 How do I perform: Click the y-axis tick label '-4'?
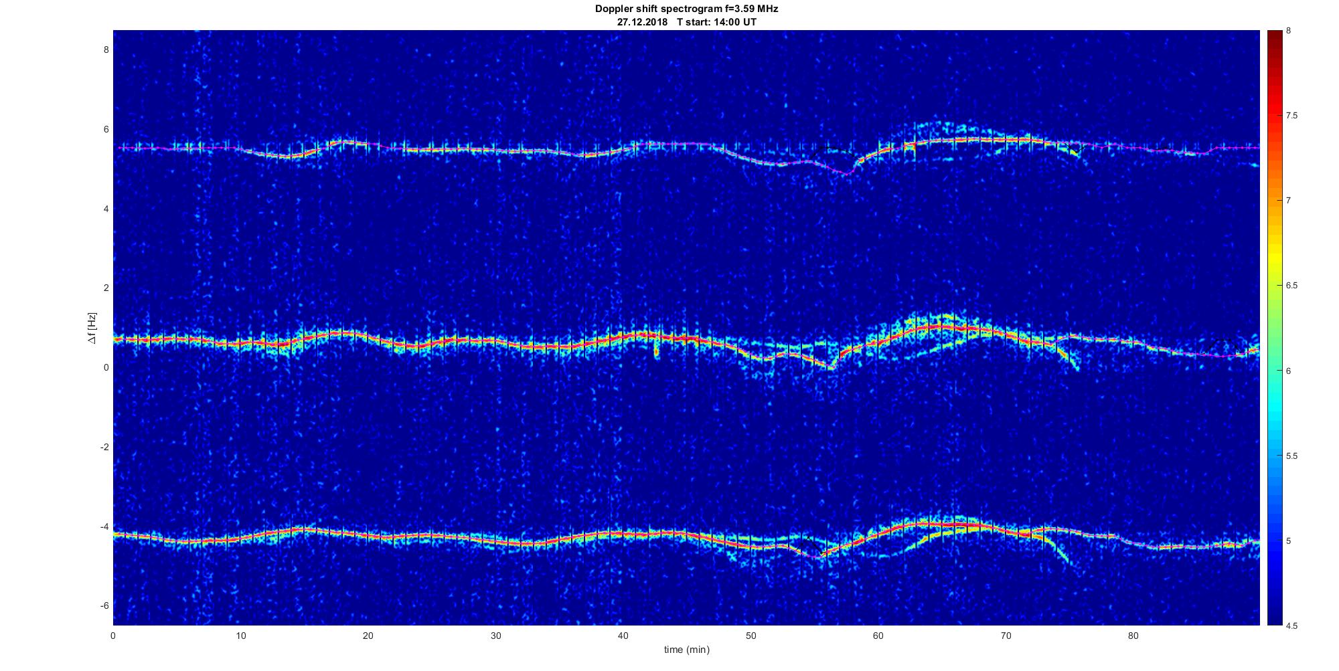(x=104, y=526)
